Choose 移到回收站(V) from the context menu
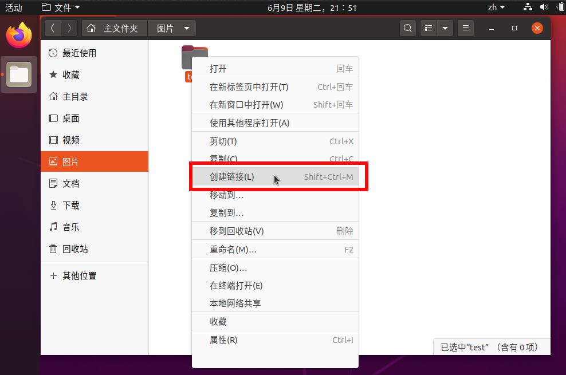 (237, 231)
